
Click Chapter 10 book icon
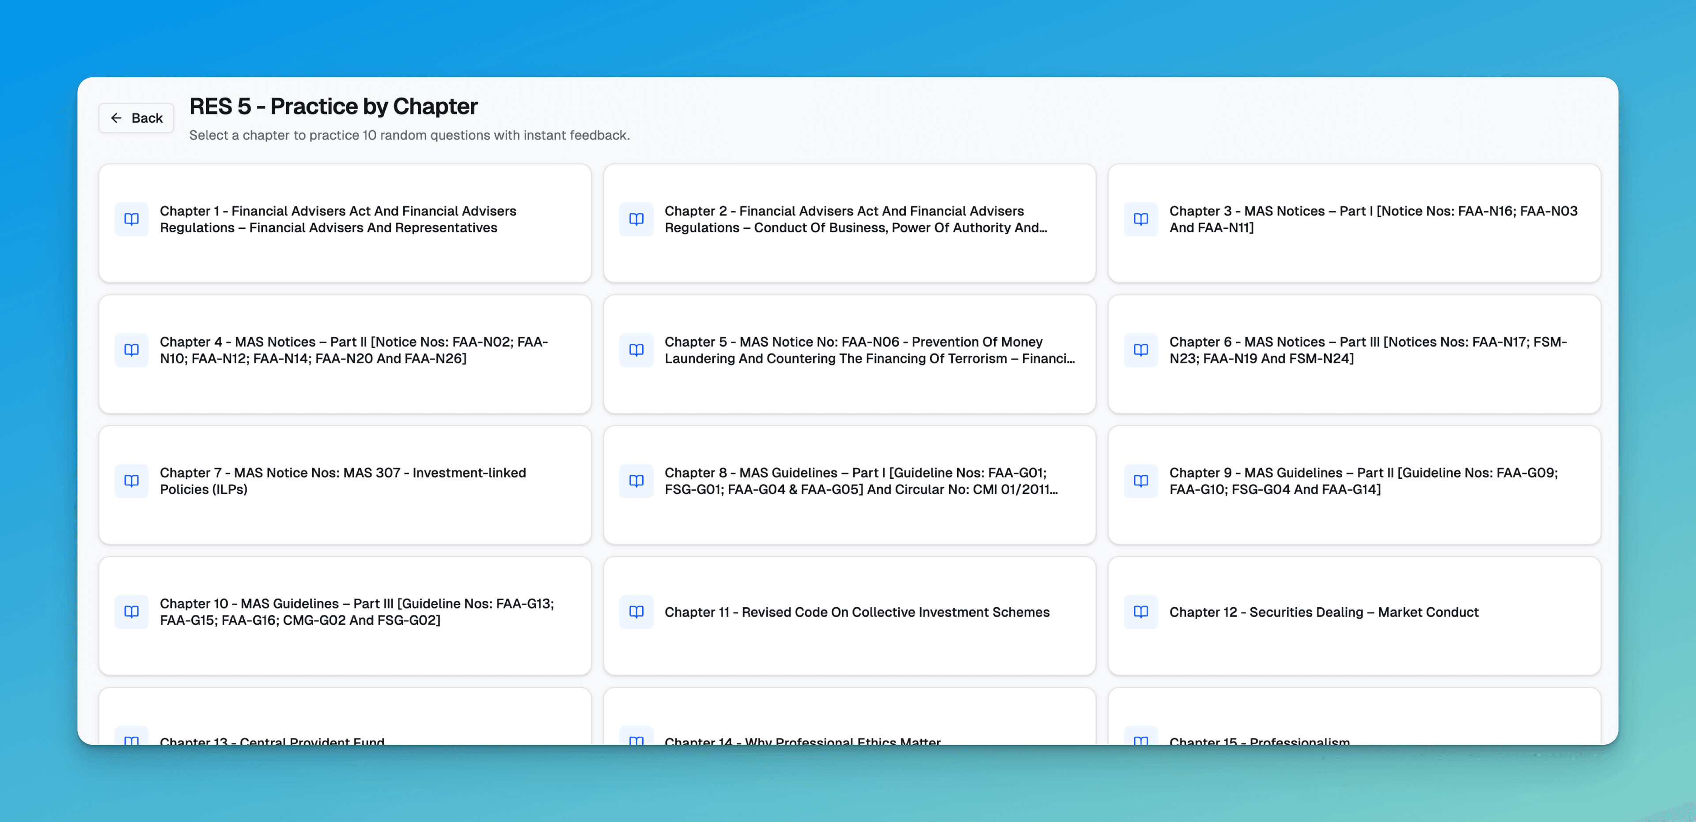pos(132,612)
